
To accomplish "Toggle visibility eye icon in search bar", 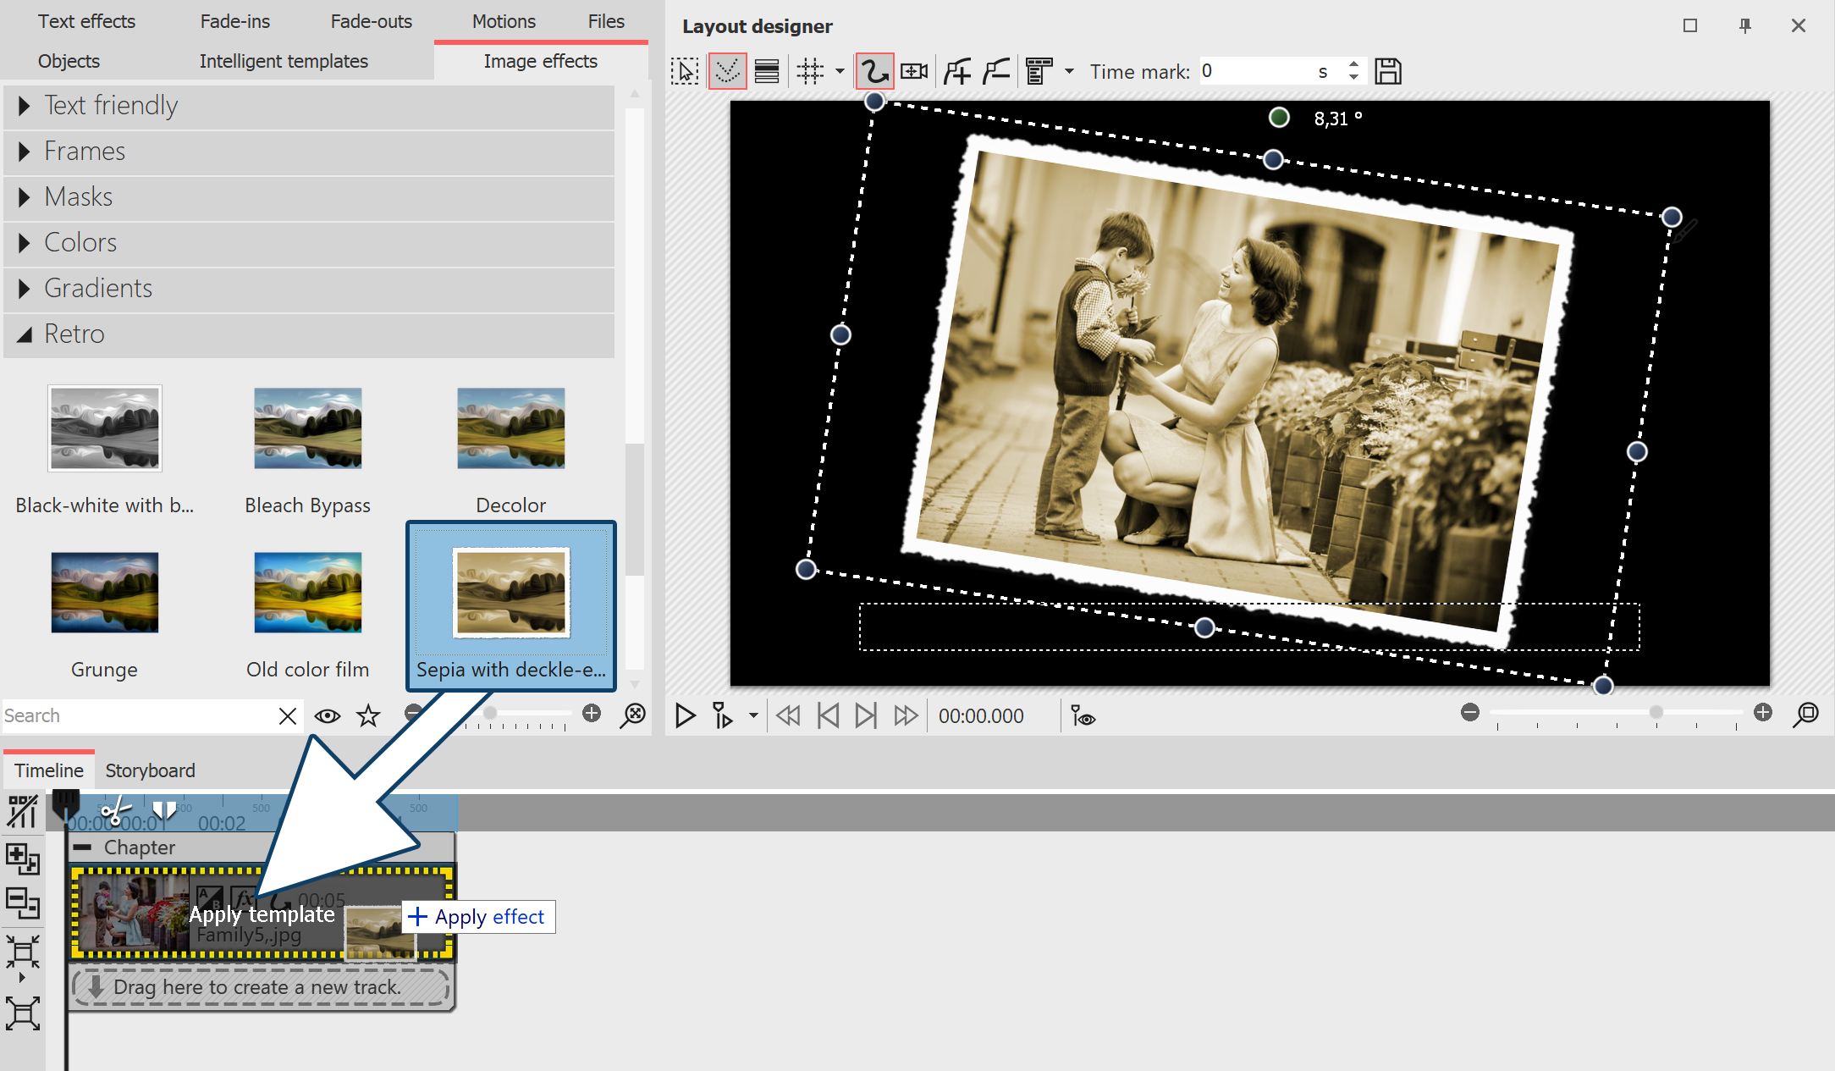I will [328, 714].
